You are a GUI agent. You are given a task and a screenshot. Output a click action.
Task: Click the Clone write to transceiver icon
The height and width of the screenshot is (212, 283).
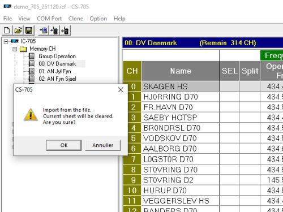click(54, 31)
